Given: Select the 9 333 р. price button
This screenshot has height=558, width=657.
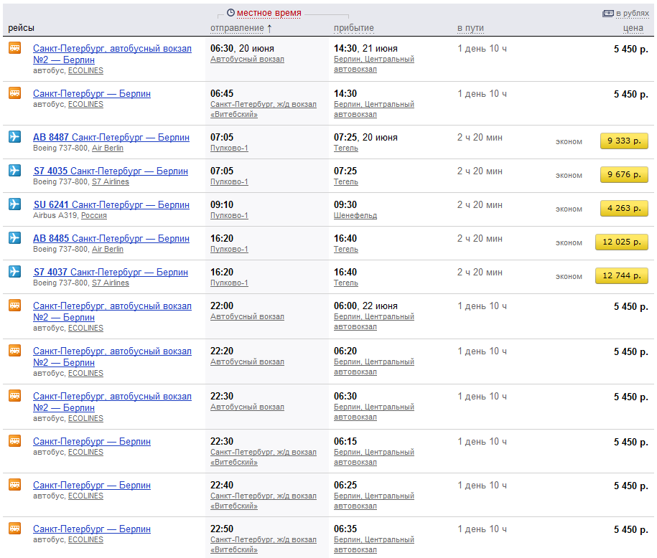Looking at the screenshot, I should (x=624, y=141).
